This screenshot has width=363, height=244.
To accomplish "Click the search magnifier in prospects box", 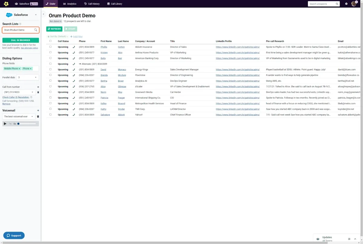I will click(x=337, y=4).
